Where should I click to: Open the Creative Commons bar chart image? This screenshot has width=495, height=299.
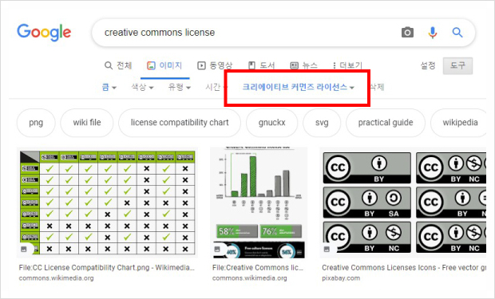tap(259, 203)
